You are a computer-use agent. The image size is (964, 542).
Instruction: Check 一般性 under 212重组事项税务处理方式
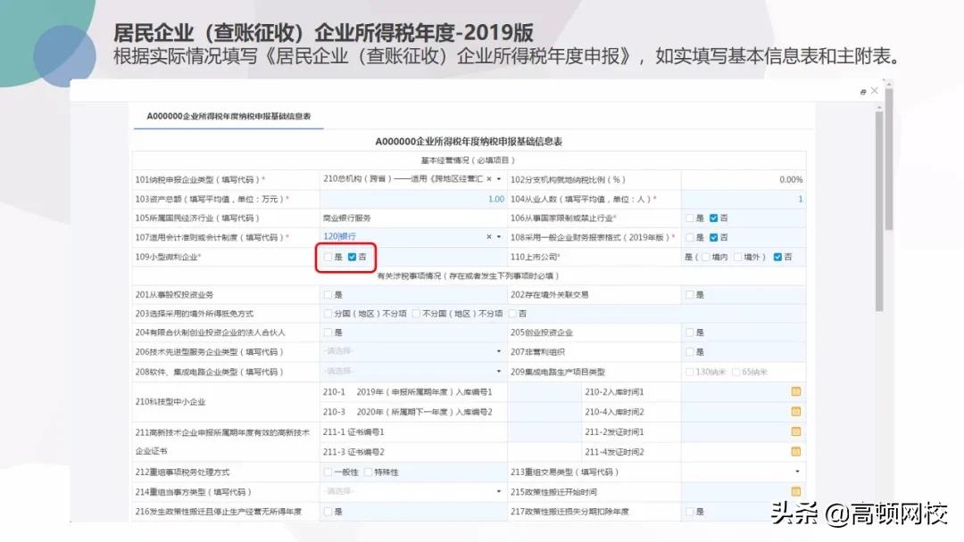(329, 472)
